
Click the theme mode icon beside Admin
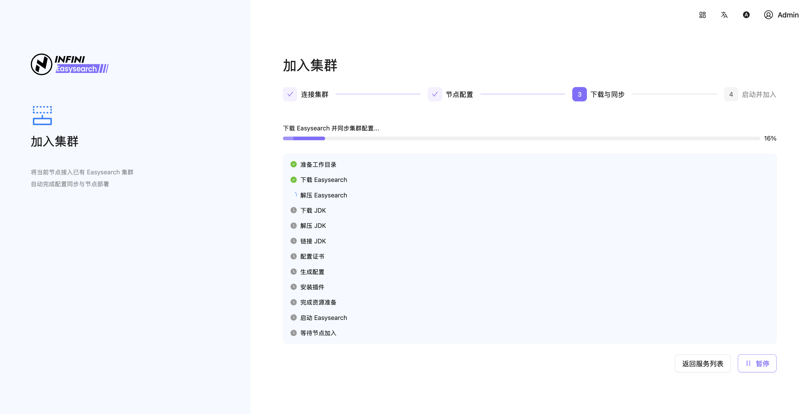pyautogui.click(x=746, y=15)
